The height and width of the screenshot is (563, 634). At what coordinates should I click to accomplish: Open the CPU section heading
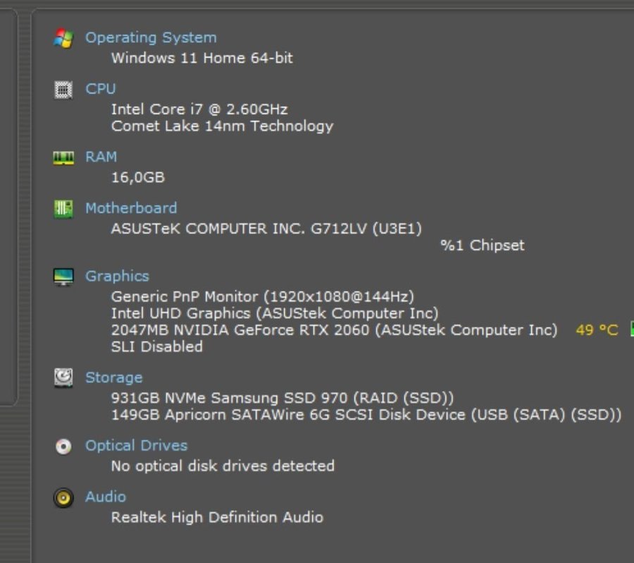[100, 89]
